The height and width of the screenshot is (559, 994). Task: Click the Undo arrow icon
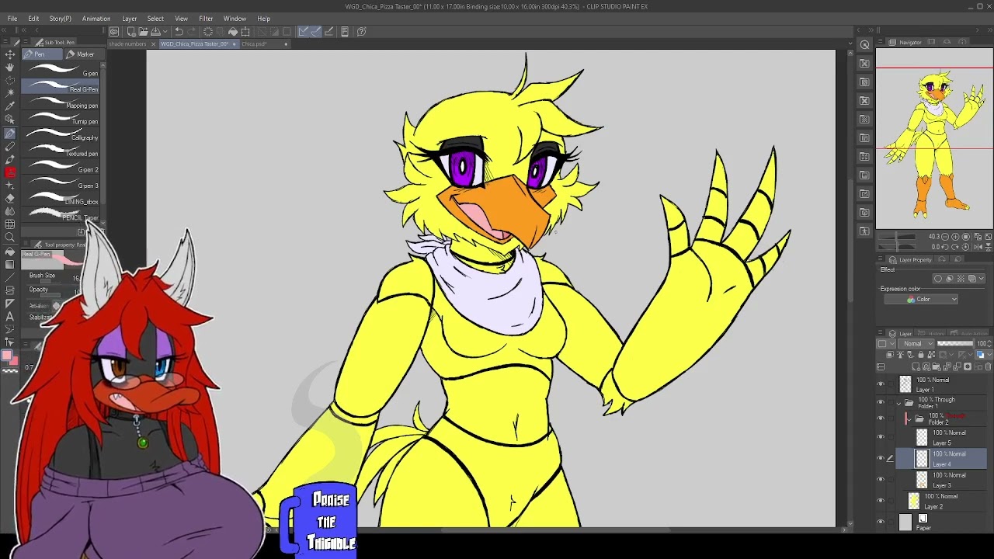pos(179,32)
